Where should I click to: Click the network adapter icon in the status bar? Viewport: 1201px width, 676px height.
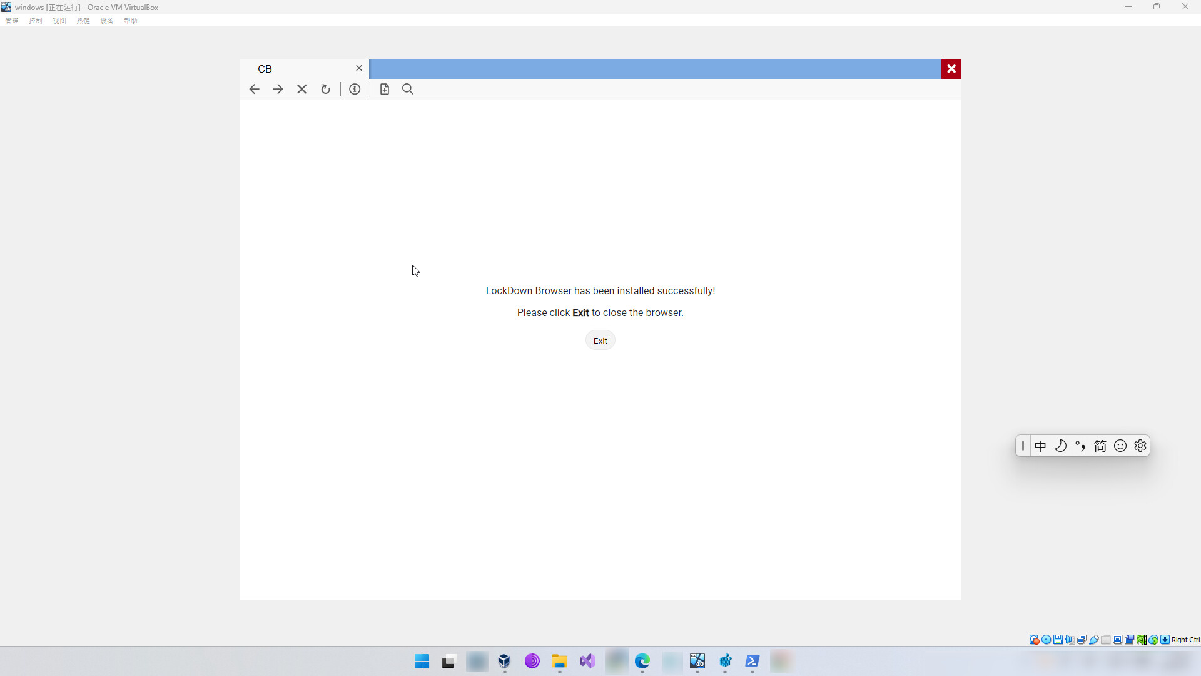coord(1082,640)
